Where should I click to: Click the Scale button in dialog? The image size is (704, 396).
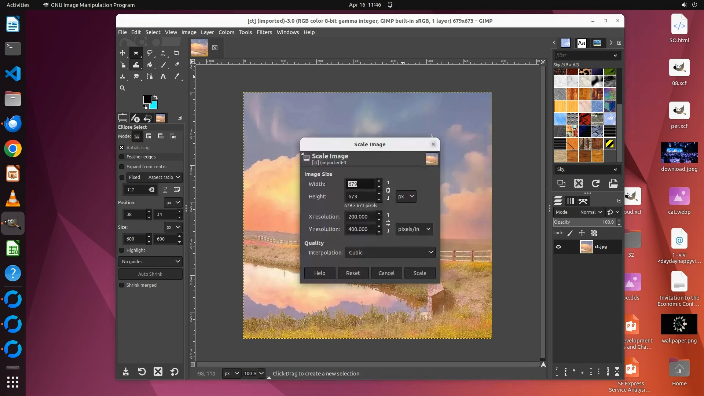(x=419, y=273)
